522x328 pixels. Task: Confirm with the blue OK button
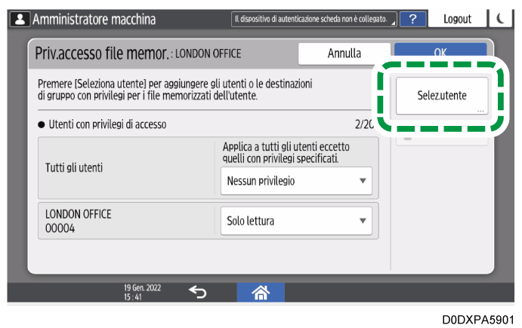440,51
